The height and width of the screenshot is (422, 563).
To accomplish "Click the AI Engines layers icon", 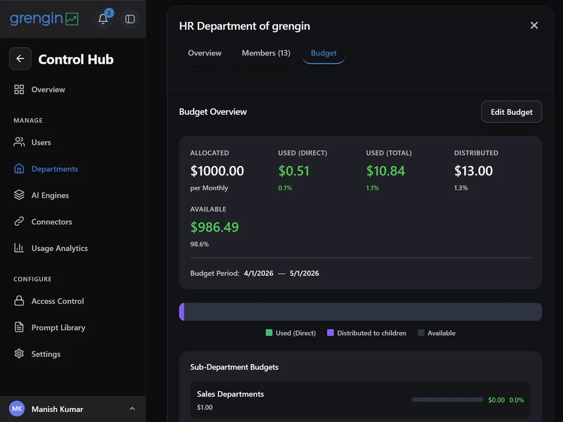I will click(x=19, y=195).
